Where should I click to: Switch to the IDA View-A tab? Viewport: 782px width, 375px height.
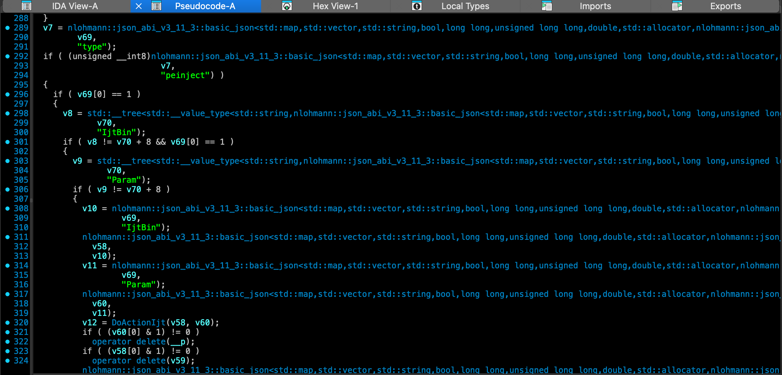75,6
